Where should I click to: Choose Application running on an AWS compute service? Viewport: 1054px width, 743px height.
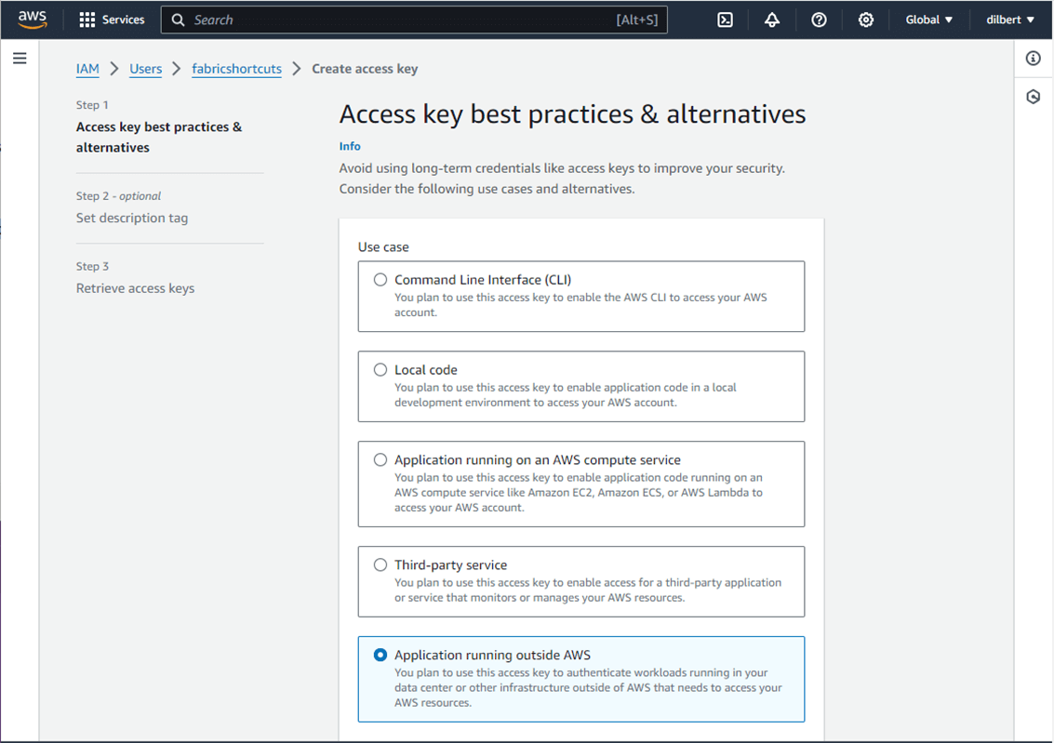(380, 460)
